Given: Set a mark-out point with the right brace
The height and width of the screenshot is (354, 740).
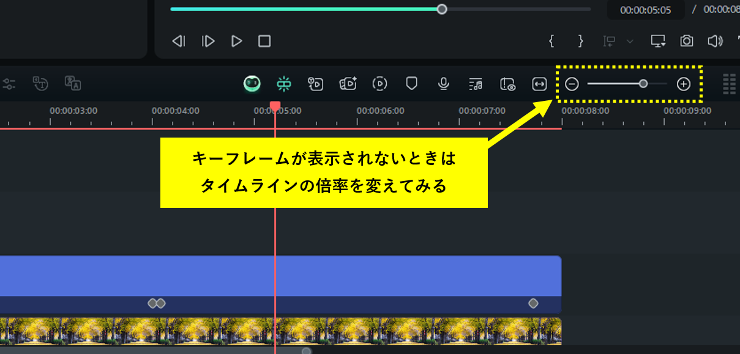Looking at the screenshot, I should [x=580, y=41].
